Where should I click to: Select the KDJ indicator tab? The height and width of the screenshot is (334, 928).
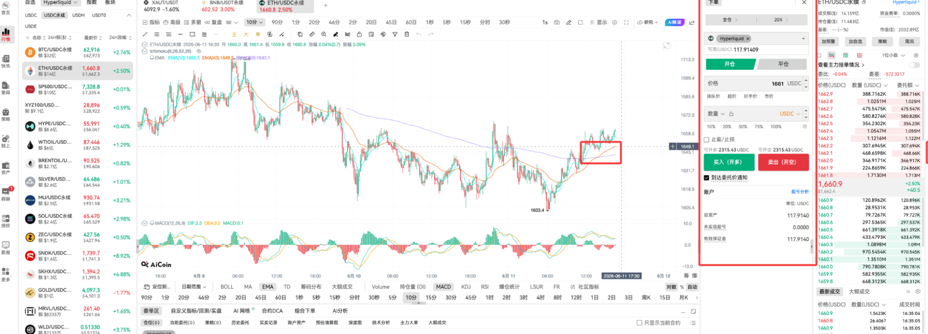tap(465, 287)
